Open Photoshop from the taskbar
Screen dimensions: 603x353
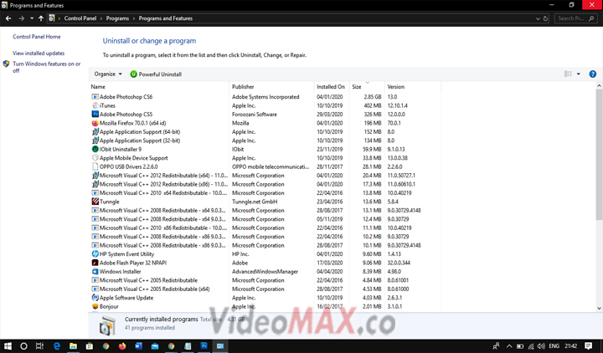[x=204, y=346]
